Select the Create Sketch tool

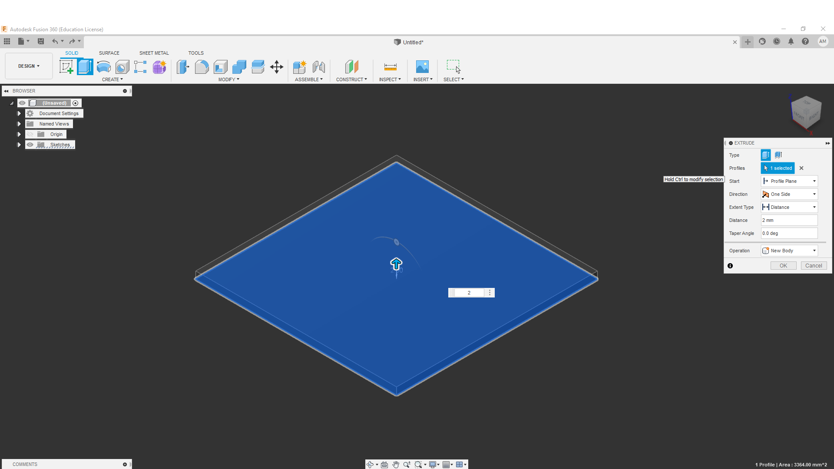[x=66, y=67]
